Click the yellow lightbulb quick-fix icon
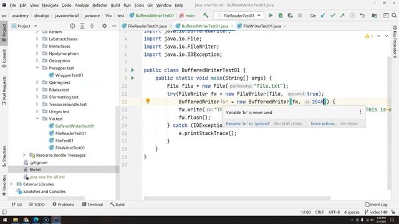Image resolution: width=399 pixels, height=224 pixels. [148, 101]
